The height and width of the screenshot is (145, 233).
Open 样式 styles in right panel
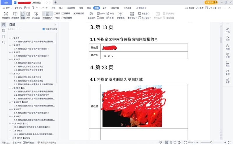click(227, 30)
